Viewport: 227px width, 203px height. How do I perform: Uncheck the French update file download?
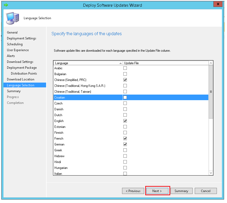click(125, 138)
